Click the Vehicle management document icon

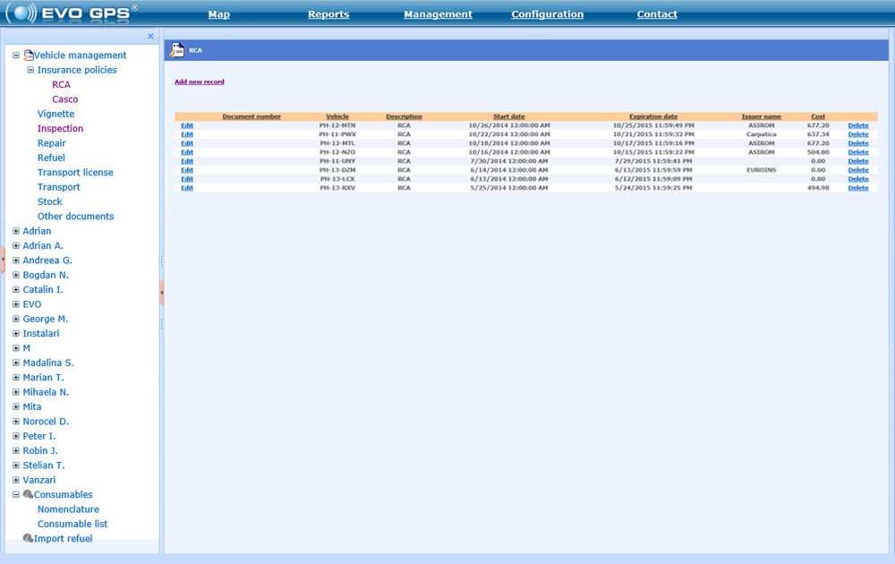tap(29, 55)
